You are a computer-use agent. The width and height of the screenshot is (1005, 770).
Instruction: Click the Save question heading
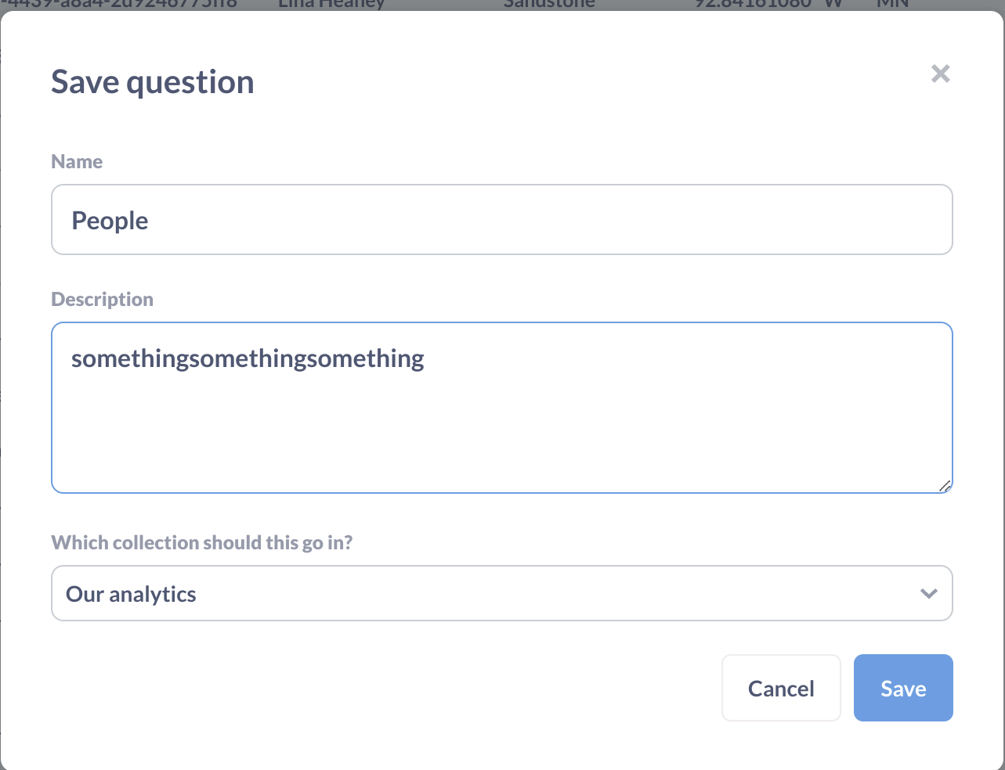click(153, 82)
